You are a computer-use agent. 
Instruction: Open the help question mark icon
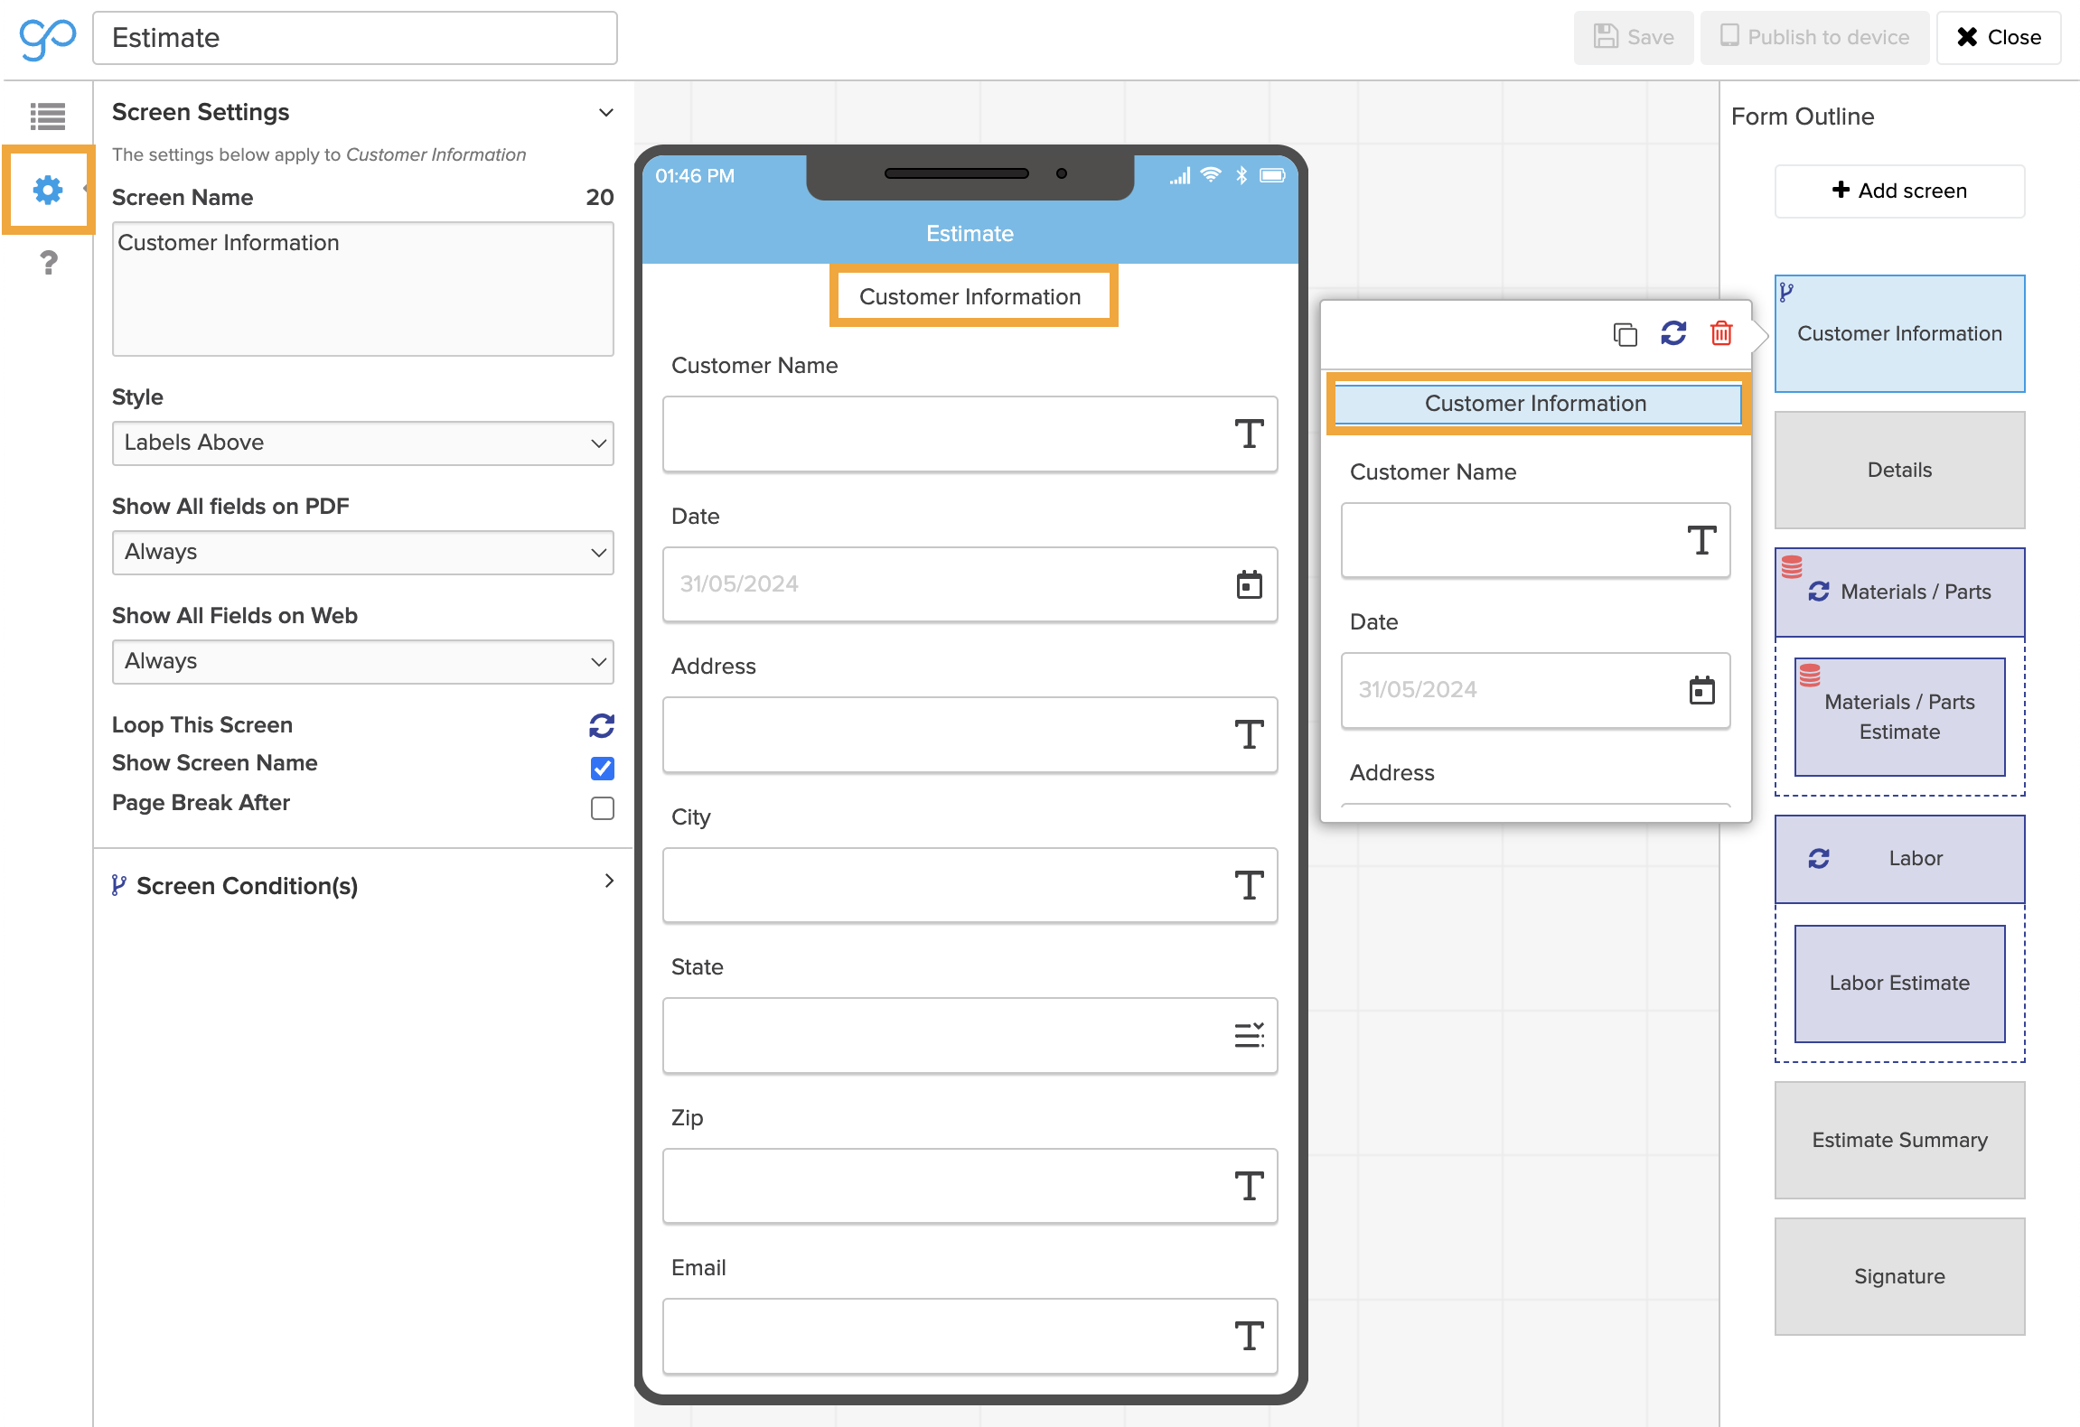point(49,263)
